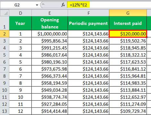151x115 pixels.
Task: Select opening balance $991,215.45
Action: point(50,48)
